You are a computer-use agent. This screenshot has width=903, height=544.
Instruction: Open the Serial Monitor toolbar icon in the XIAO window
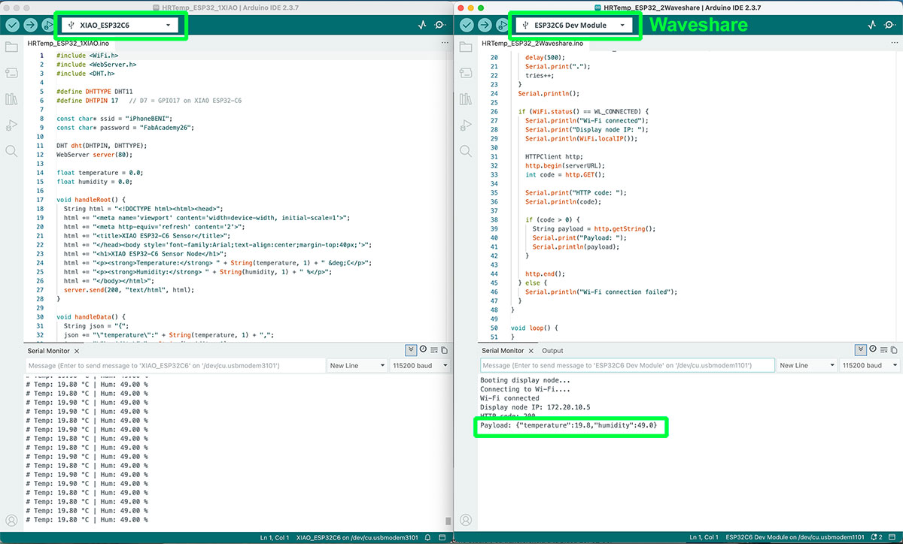(441, 25)
